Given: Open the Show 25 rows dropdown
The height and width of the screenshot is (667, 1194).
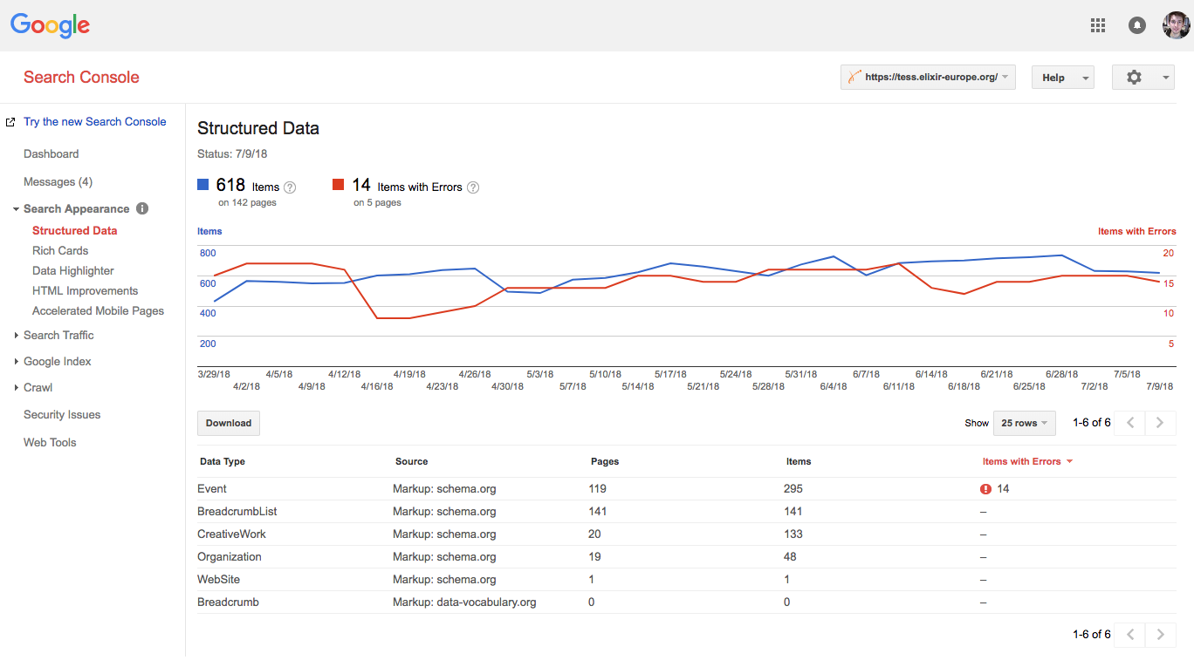Looking at the screenshot, I should [x=1023, y=423].
